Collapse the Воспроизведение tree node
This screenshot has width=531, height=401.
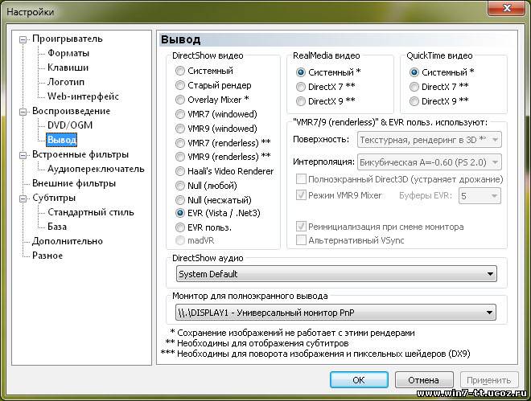pos(23,112)
